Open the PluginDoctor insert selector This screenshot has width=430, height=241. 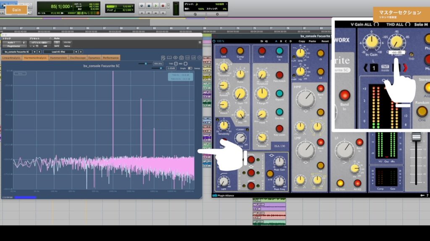click(14, 46)
